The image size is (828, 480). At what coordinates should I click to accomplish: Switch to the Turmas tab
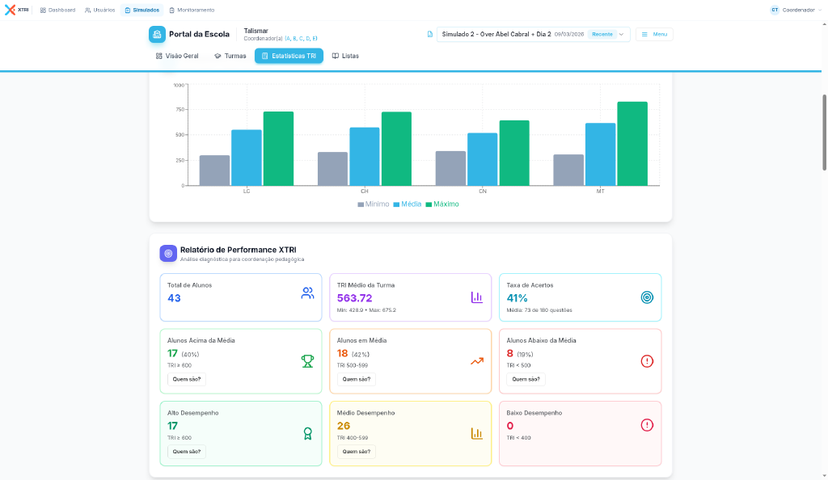(230, 56)
